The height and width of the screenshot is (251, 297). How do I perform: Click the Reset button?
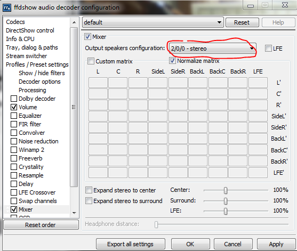[242, 22]
